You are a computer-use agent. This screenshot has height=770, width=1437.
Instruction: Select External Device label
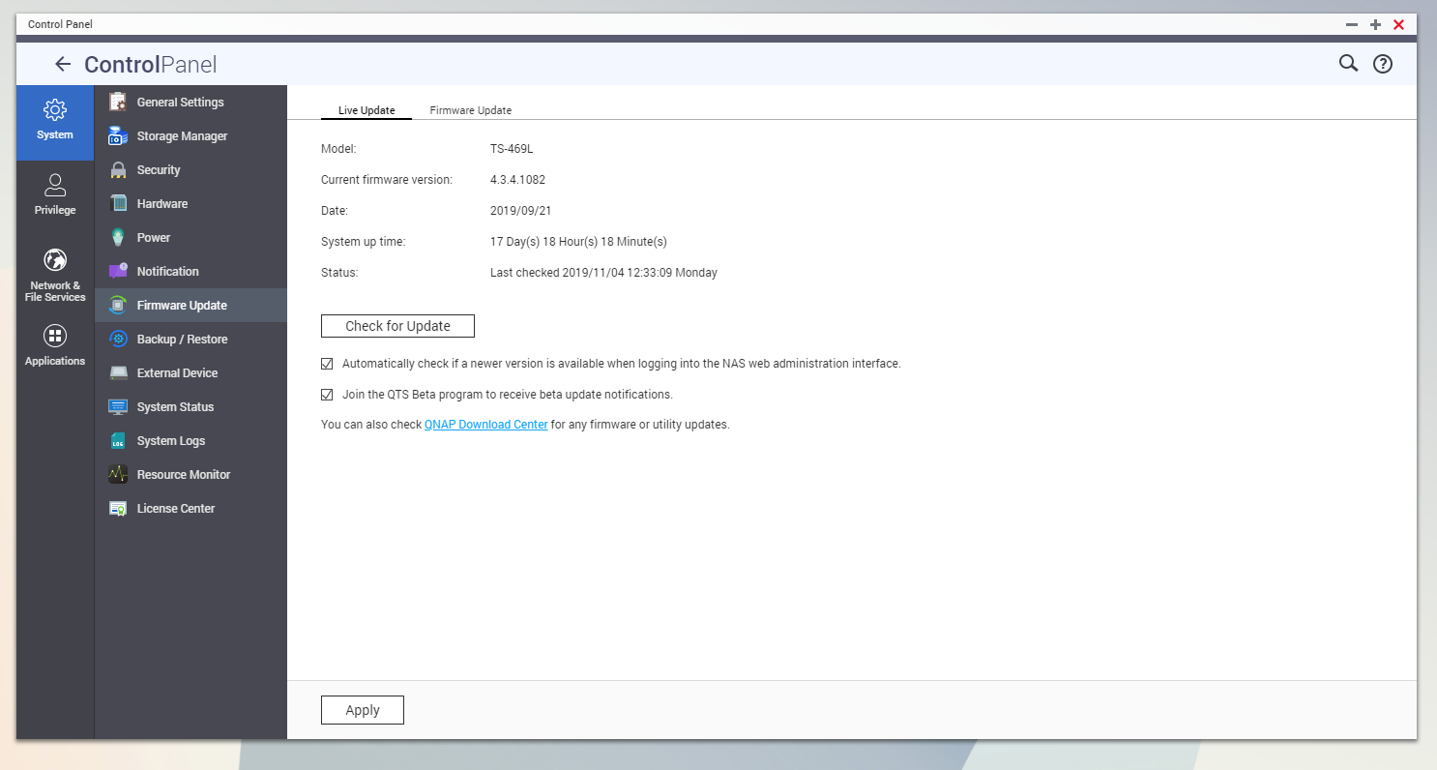pyautogui.click(x=177, y=373)
